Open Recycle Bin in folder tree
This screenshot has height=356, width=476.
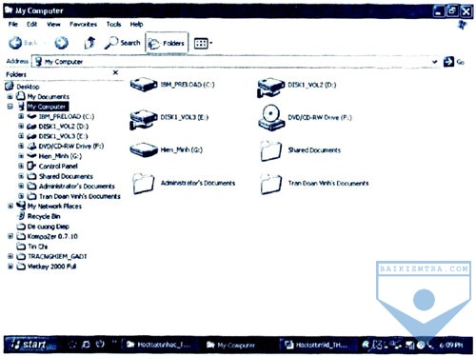[x=44, y=216]
